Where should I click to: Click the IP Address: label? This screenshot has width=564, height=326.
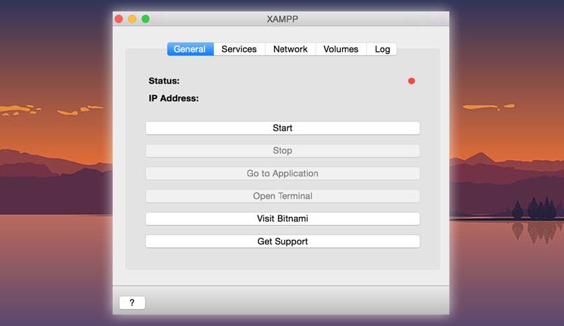click(174, 98)
